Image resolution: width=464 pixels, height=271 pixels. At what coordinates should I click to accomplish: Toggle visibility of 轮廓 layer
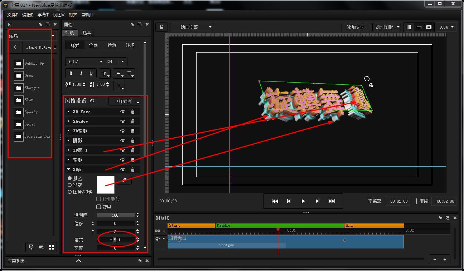click(x=123, y=160)
